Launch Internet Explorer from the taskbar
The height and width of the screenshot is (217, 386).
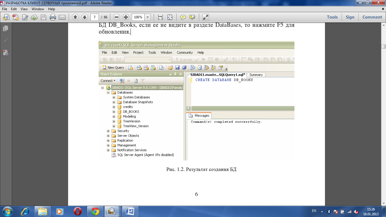coord(25,211)
